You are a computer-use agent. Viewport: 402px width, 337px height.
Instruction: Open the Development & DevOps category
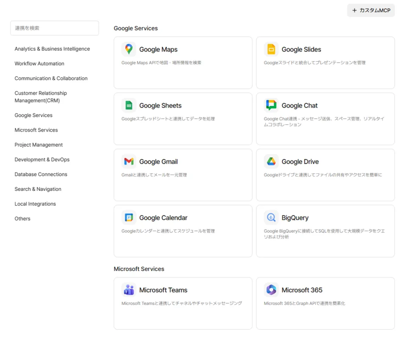pos(42,160)
